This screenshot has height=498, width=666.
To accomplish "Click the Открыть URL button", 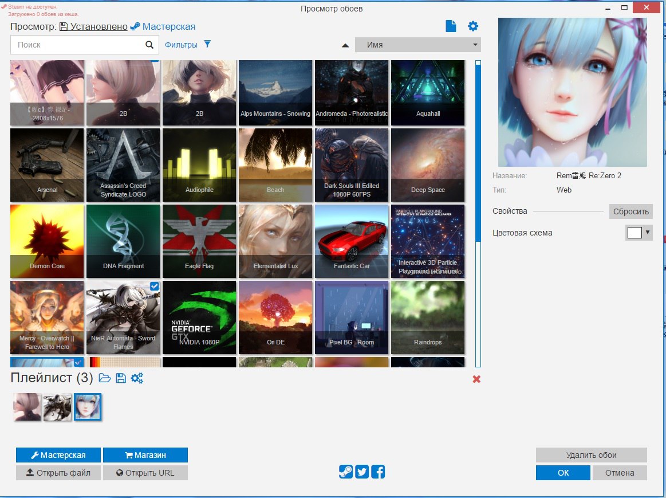I will click(x=145, y=473).
